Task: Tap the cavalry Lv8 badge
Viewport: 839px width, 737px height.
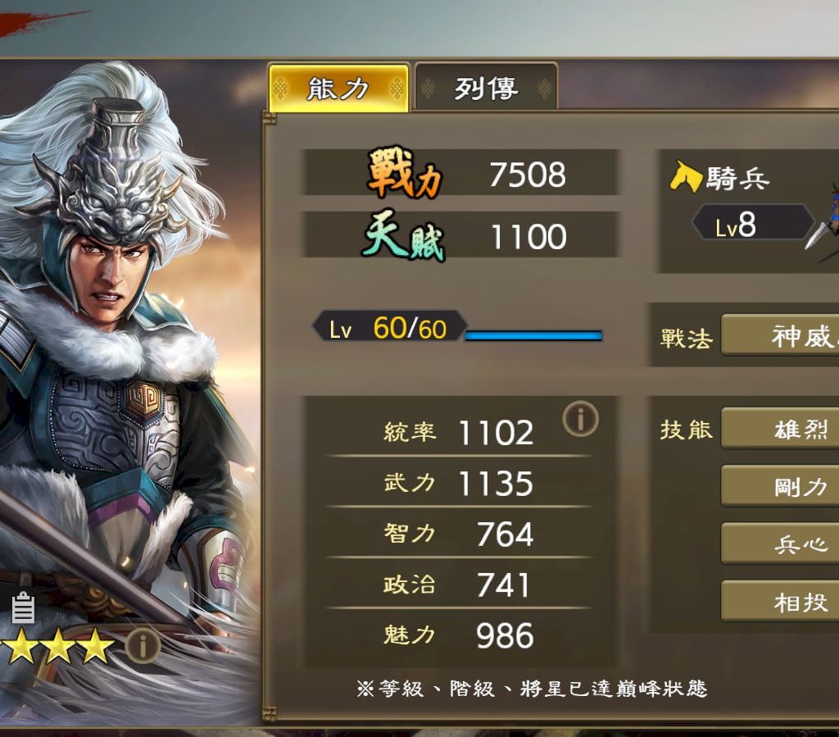Action: [x=752, y=223]
